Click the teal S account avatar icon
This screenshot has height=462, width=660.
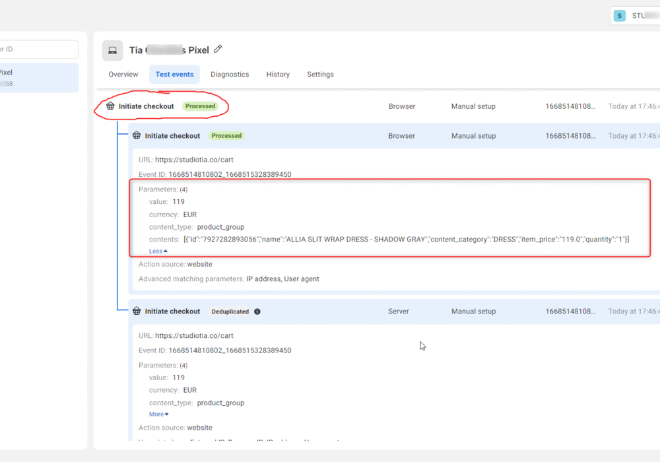tap(620, 16)
